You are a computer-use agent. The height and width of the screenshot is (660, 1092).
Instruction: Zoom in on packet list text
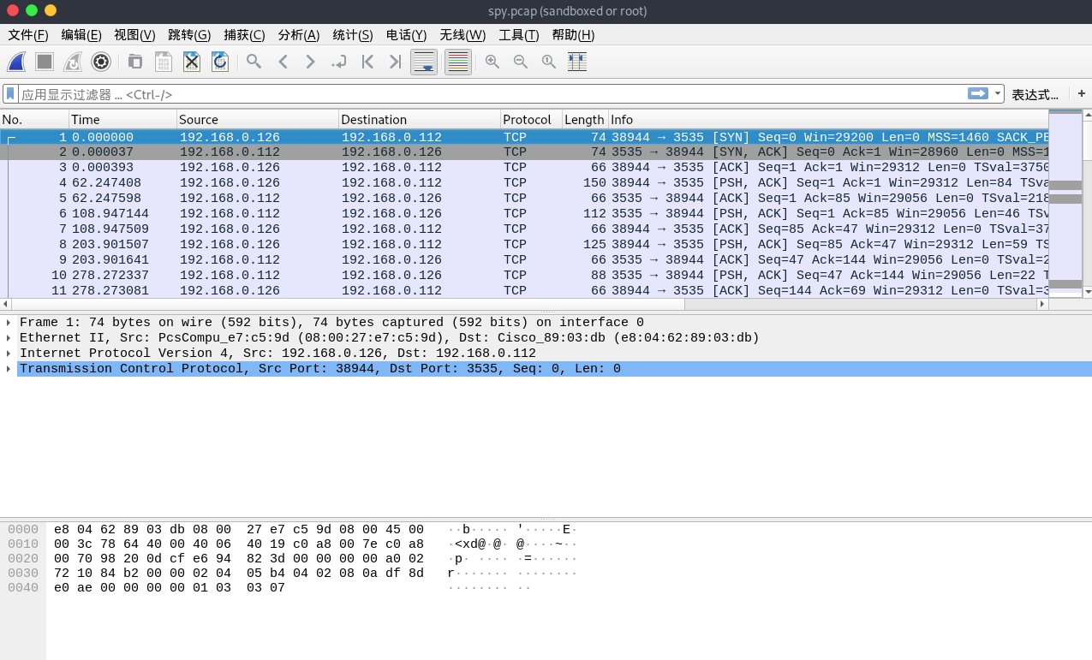tap(492, 62)
